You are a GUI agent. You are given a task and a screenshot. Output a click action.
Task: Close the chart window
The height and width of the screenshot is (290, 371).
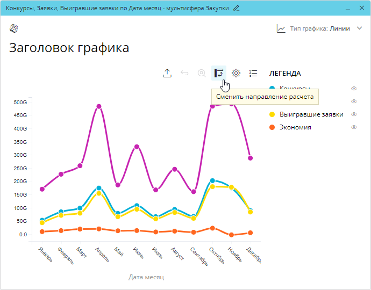(359, 8)
